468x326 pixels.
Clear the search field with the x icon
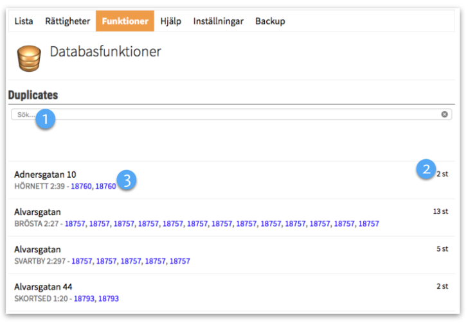tap(444, 114)
